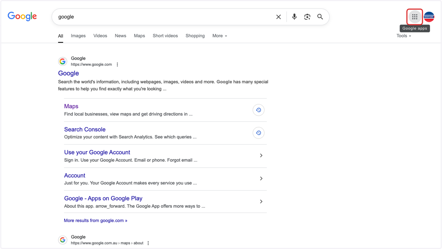The width and height of the screenshot is (442, 249).
Task: Switch to the Images tab
Action: click(x=78, y=36)
